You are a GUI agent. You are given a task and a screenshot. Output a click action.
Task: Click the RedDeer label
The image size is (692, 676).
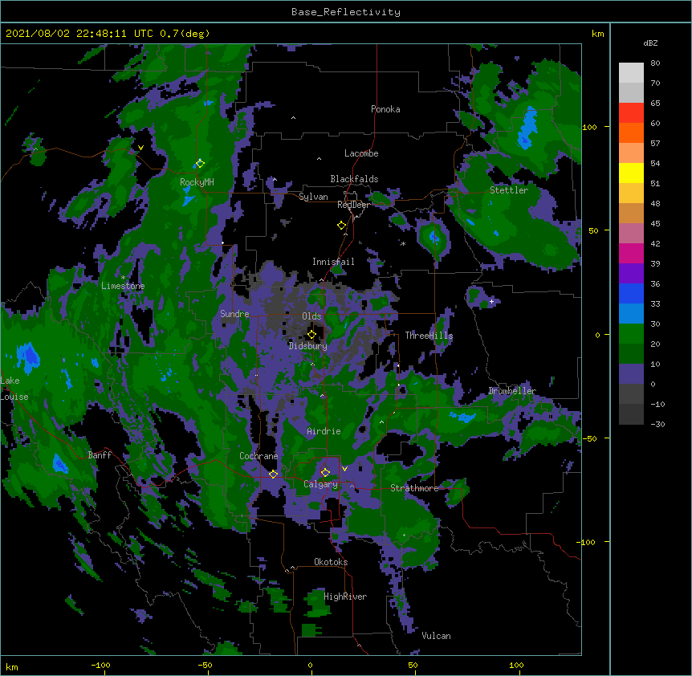353,204
